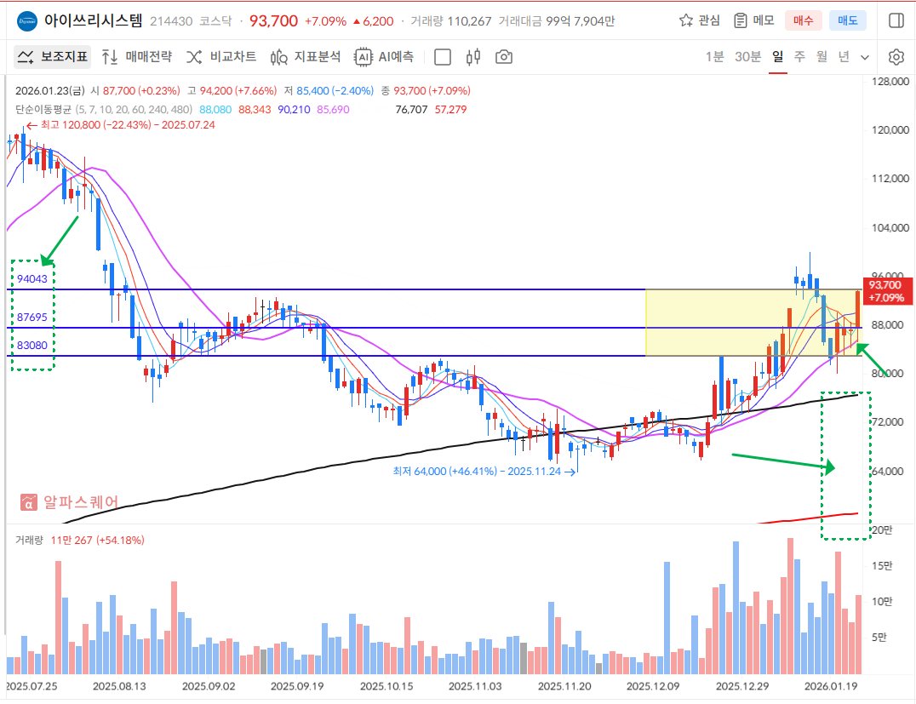Screen dimensions: 916x704
Task: Expand more time interval options chevron
Action: click(x=865, y=57)
